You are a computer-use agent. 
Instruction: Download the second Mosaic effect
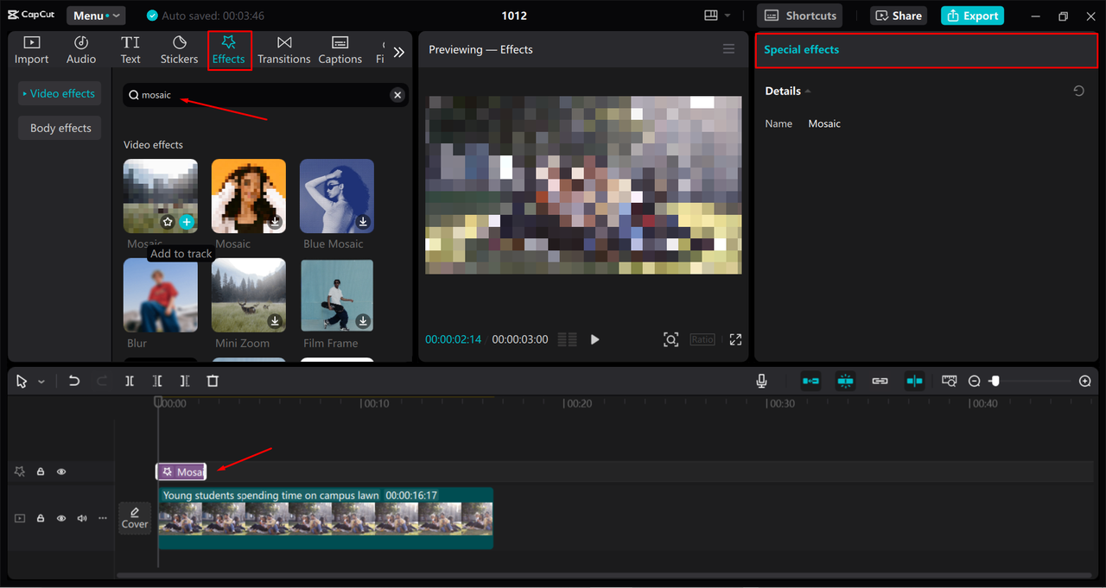click(x=275, y=222)
